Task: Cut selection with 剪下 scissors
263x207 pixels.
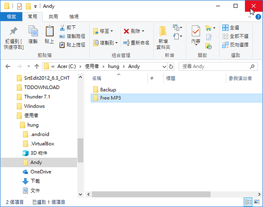Action: (x=68, y=27)
